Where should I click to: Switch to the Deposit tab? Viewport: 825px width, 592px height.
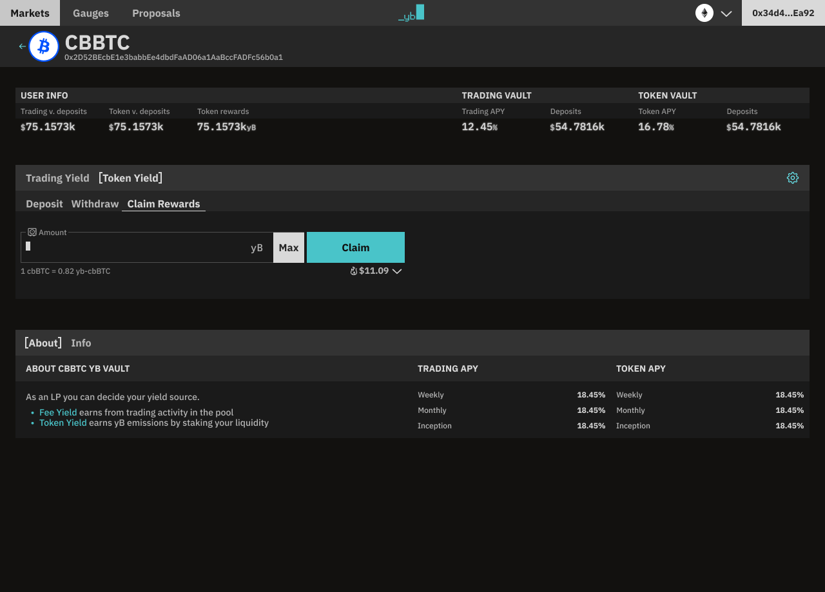pyautogui.click(x=44, y=204)
